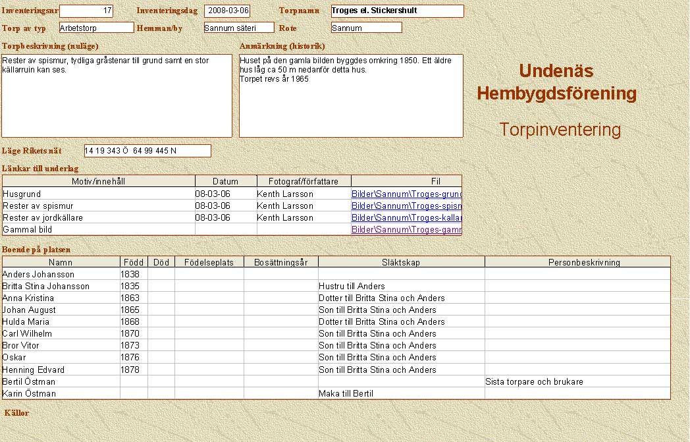
Task: Select the Läge Rikets nät coordinates field
Action: pos(147,151)
